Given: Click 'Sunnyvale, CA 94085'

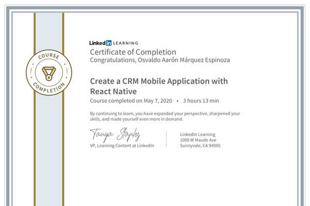Looking at the screenshot, I should [200, 146].
